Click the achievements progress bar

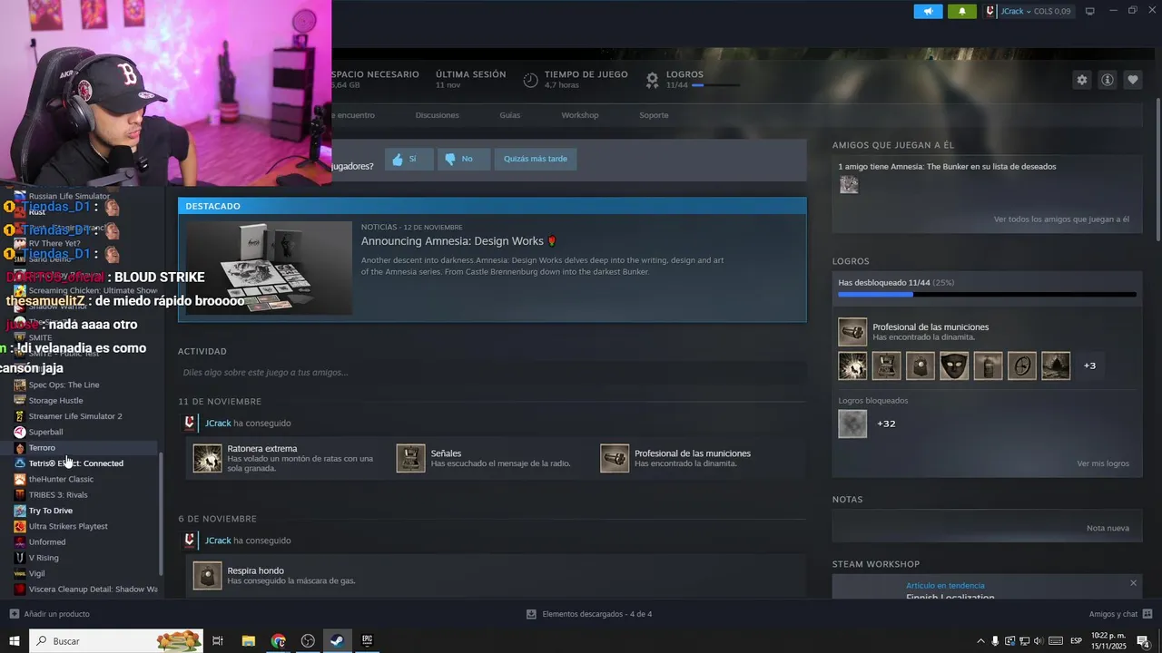[987, 295]
